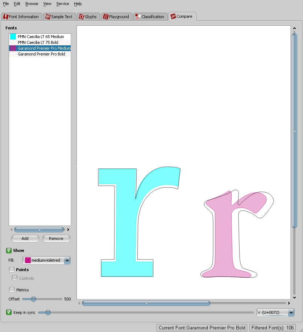Screen dimensions: 303x332
Task: Click the Classification tab icon
Action: coord(138,17)
